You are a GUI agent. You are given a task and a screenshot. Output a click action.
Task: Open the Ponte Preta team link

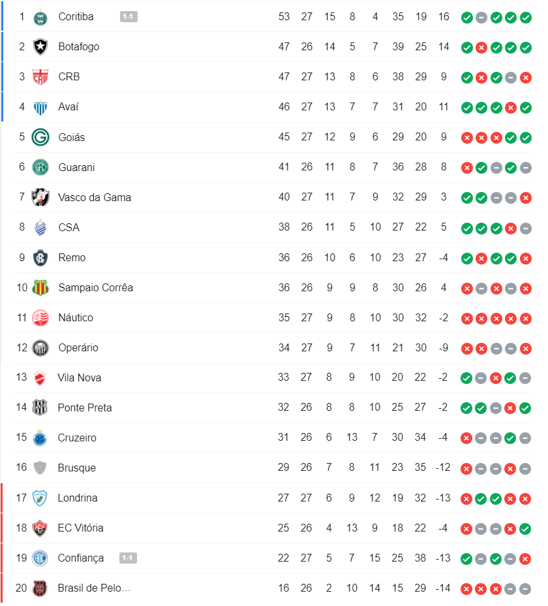[x=85, y=407]
